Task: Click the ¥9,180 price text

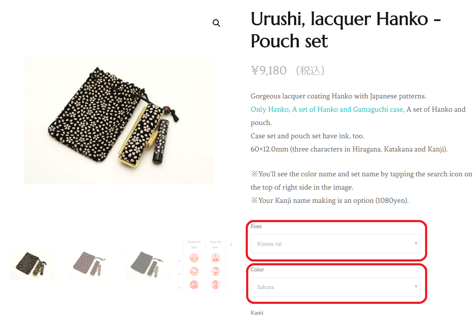Action: (269, 70)
